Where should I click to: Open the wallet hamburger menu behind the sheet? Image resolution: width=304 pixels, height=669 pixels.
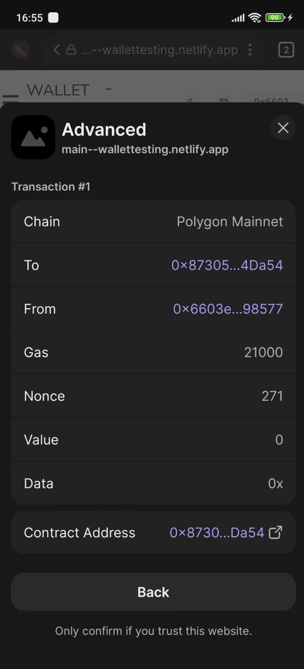point(10,96)
